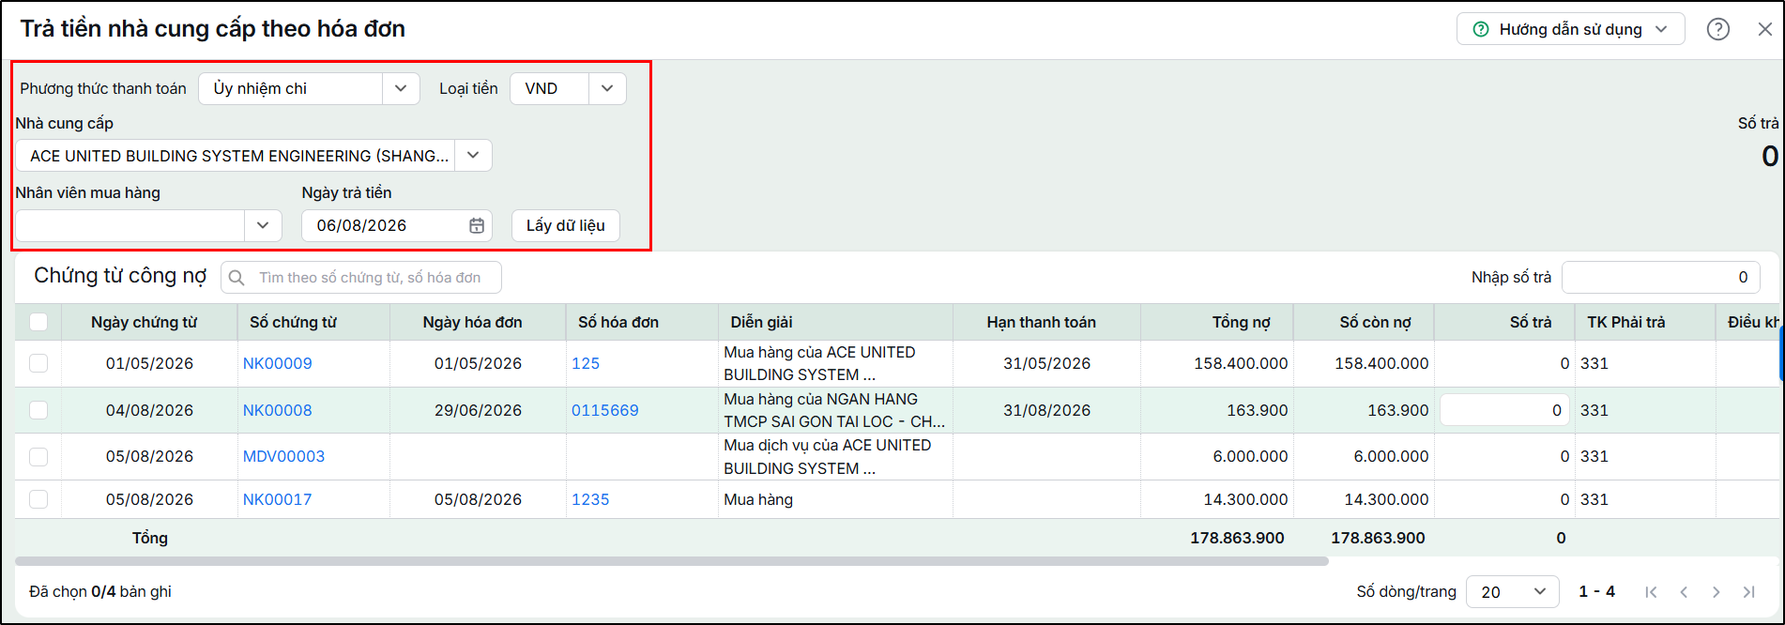Tick the select-all checkbox in table header

(x=38, y=322)
